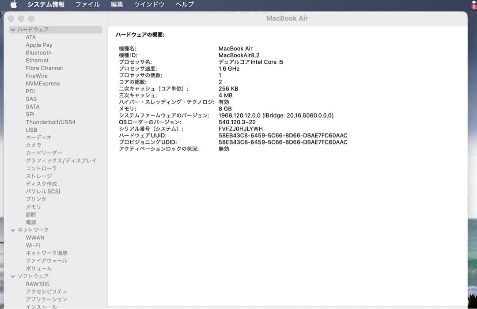Open the ウインドウ menu
This screenshot has height=309, width=477.
click(148, 5)
